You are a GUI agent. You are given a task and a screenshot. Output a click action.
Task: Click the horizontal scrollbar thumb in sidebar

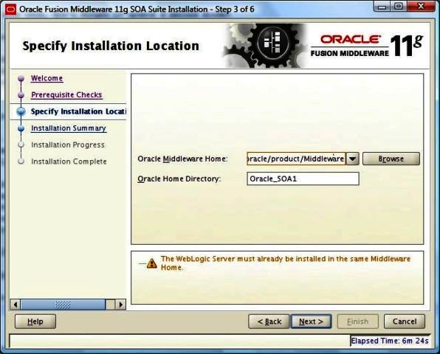(x=63, y=305)
